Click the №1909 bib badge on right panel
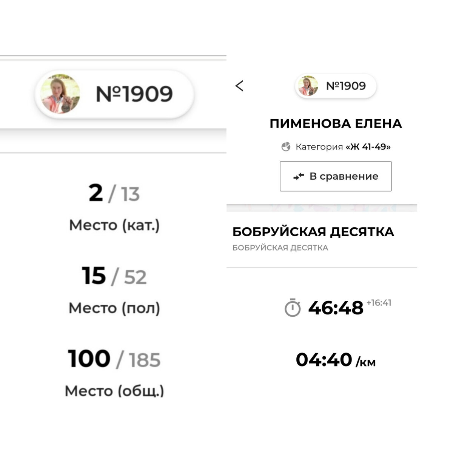The width and height of the screenshot is (453, 453). tap(336, 86)
